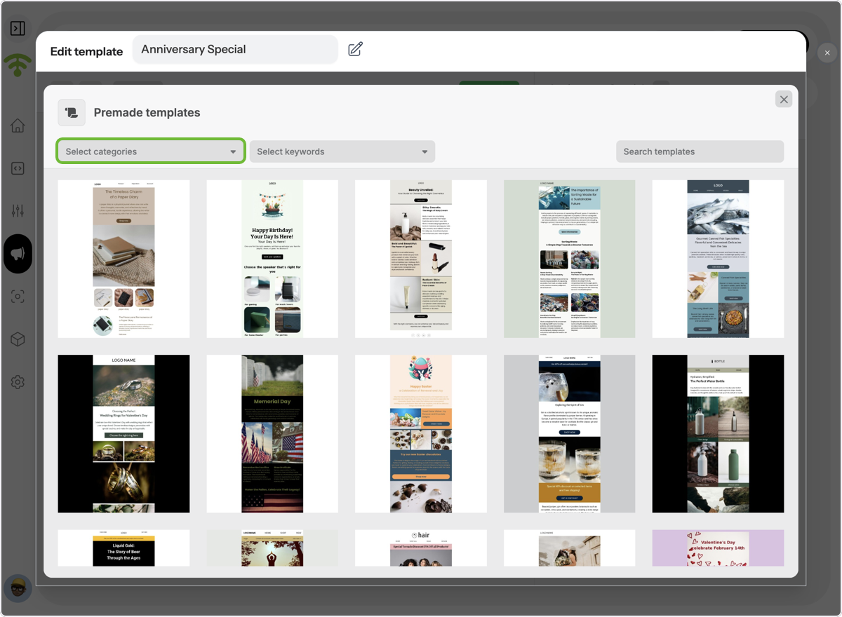Click the Edit template title
Image resolution: width=842 pixels, height=617 pixels.
coord(86,51)
